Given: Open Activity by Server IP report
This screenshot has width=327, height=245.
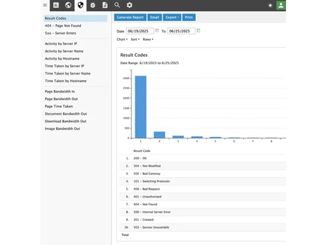Looking at the screenshot, I should pyautogui.click(x=61, y=44).
